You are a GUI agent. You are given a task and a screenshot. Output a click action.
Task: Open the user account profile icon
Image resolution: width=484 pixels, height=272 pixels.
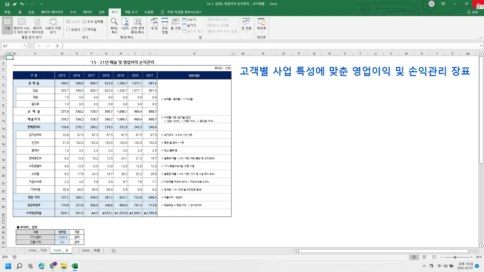tap(432, 4)
